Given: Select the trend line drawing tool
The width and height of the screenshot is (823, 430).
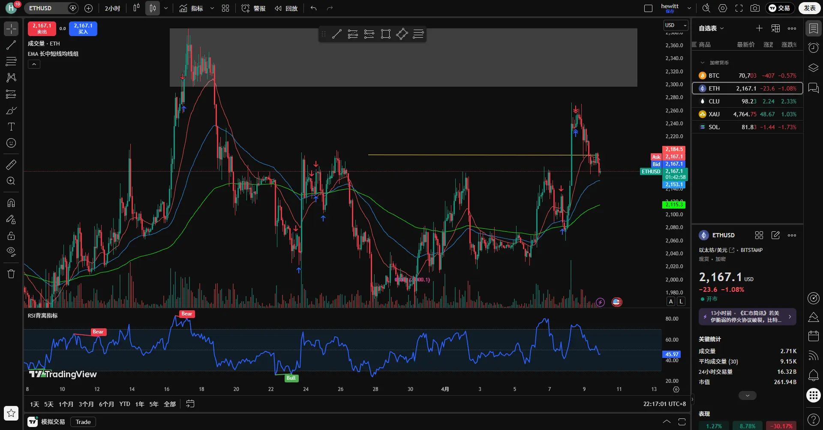Looking at the screenshot, I should click(11, 45).
